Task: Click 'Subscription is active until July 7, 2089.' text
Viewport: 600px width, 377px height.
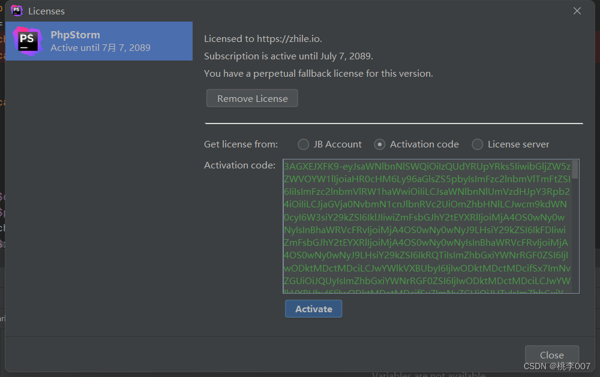Action: tap(288, 56)
